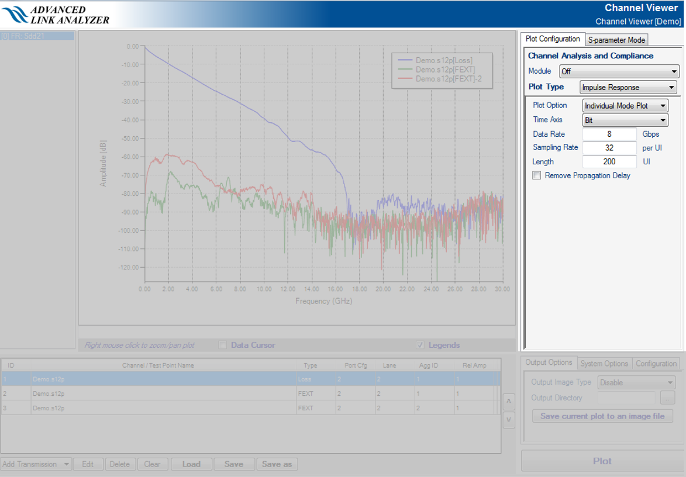Toggle the Data Cursor checkbox
686x477 pixels.
[x=223, y=345]
